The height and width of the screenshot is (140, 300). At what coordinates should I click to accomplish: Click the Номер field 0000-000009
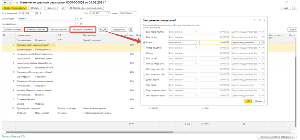click(128, 14)
